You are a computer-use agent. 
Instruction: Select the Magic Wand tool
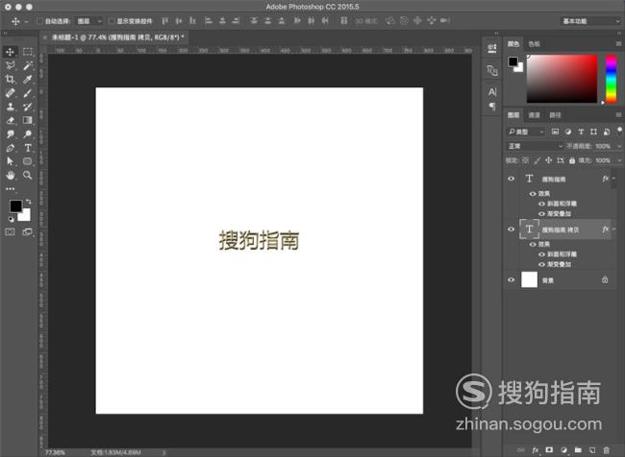[28, 65]
